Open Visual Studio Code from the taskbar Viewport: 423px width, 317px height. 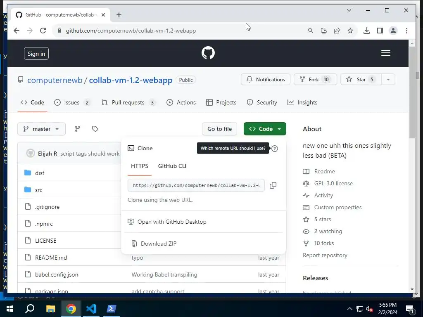(91, 309)
